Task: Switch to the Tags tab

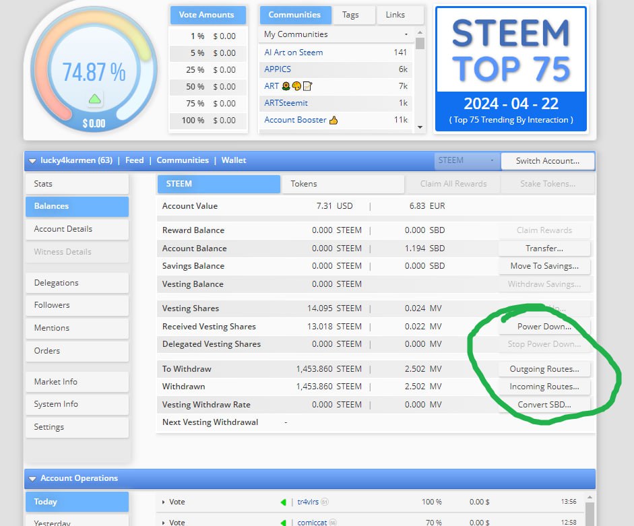Action: point(350,15)
